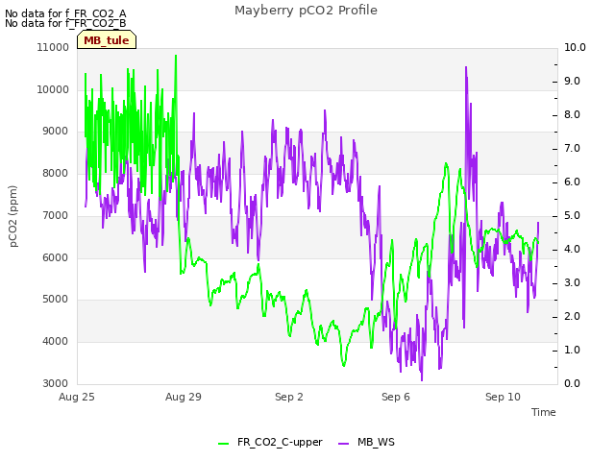The height and width of the screenshot is (461, 615).
Task: Toggle the MB_WS legend entry
Action: (366, 442)
